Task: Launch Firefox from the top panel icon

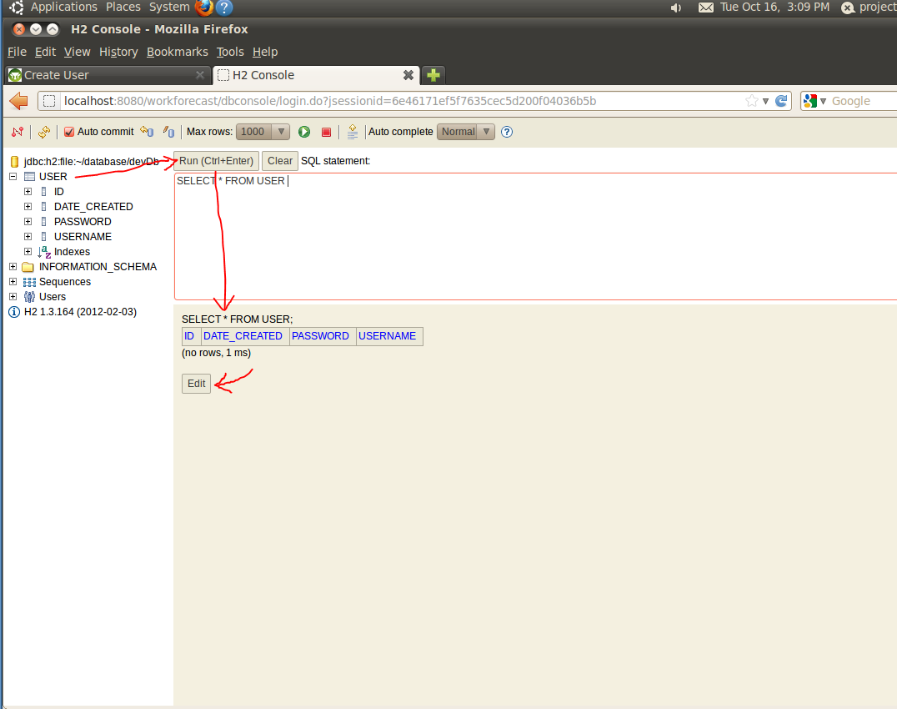Action: click(x=203, y=8)
